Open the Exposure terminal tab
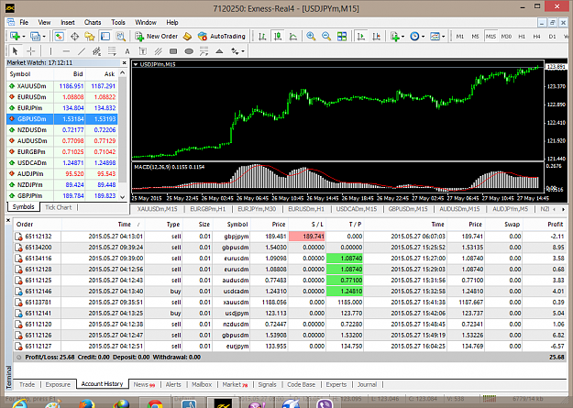Viewport: 573px width, 408px height. [58, 384]
